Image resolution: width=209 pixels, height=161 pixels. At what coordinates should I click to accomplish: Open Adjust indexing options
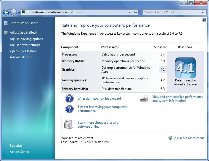pos(26,39)
